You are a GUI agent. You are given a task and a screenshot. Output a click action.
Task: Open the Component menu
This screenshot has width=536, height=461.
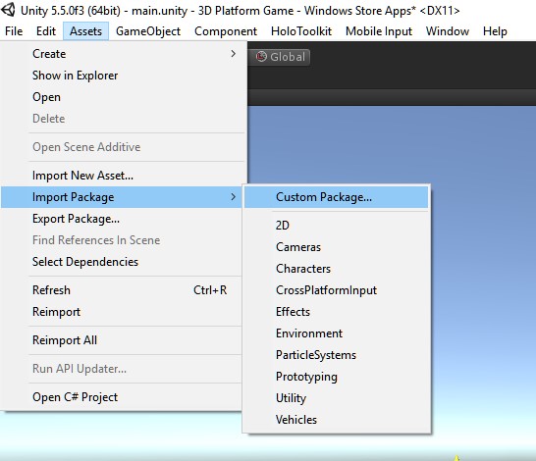(226, 31)
